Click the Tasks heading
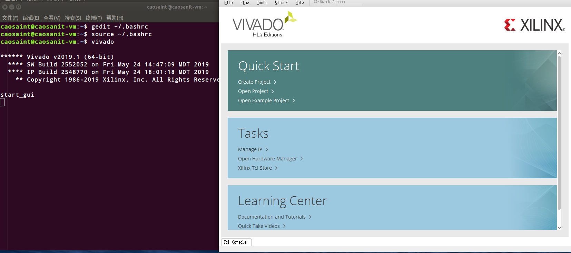Viewport: 571px width, 253px height. 253,133
